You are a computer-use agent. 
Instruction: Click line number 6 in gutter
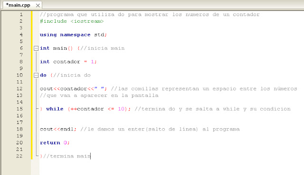coord(21,48)
